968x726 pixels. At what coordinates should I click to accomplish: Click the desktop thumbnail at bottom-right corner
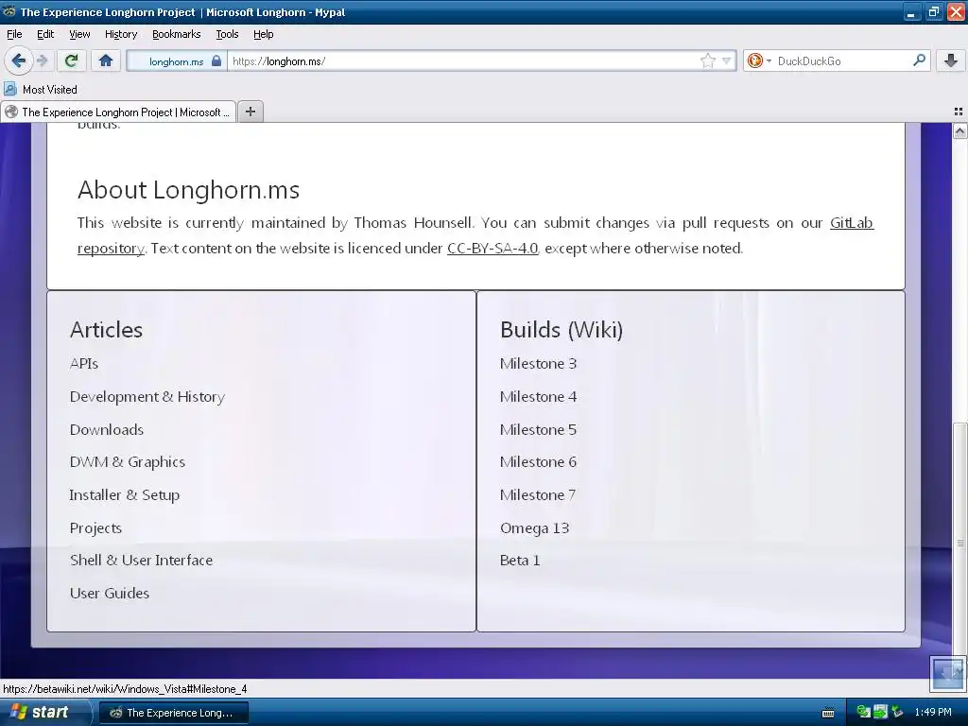[x=947, y=673]
